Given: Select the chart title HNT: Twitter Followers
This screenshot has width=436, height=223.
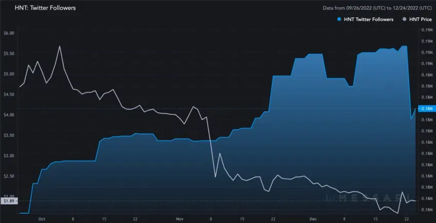Looking at the screenshot, I should 45,8.
